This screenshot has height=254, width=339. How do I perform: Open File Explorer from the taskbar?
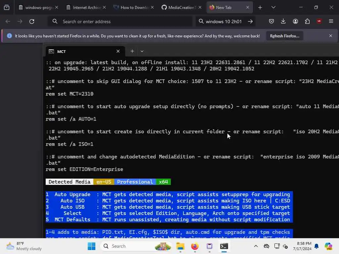[180, 246]
